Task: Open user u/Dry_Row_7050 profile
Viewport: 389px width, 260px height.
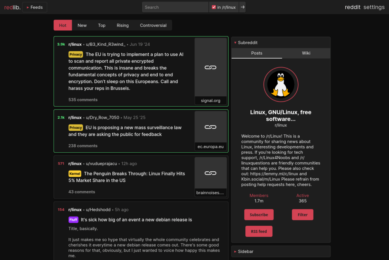Action: pyautogui.click(x=103, y=117)
